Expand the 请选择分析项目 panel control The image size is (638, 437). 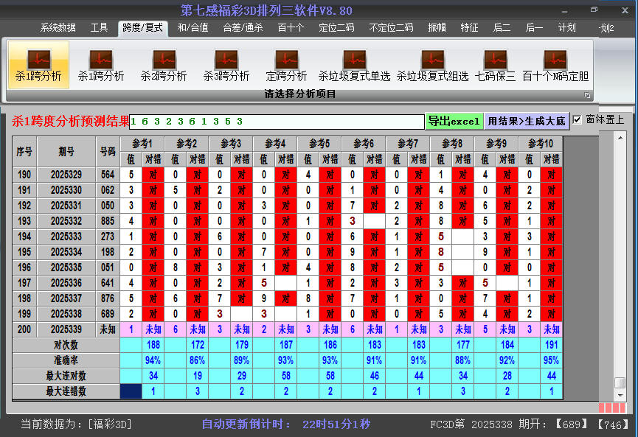coord(588,94)
